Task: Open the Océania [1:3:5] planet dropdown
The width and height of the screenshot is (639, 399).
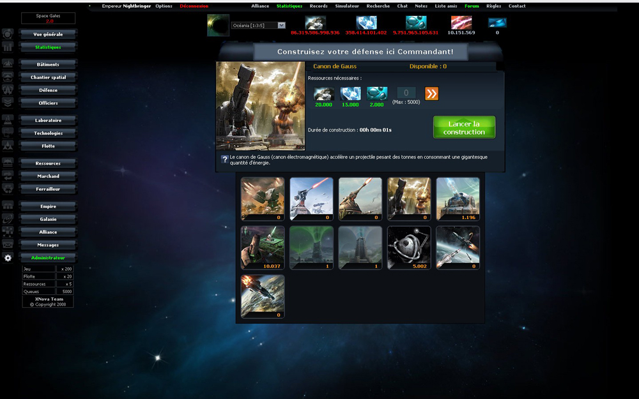Action: 258,26
